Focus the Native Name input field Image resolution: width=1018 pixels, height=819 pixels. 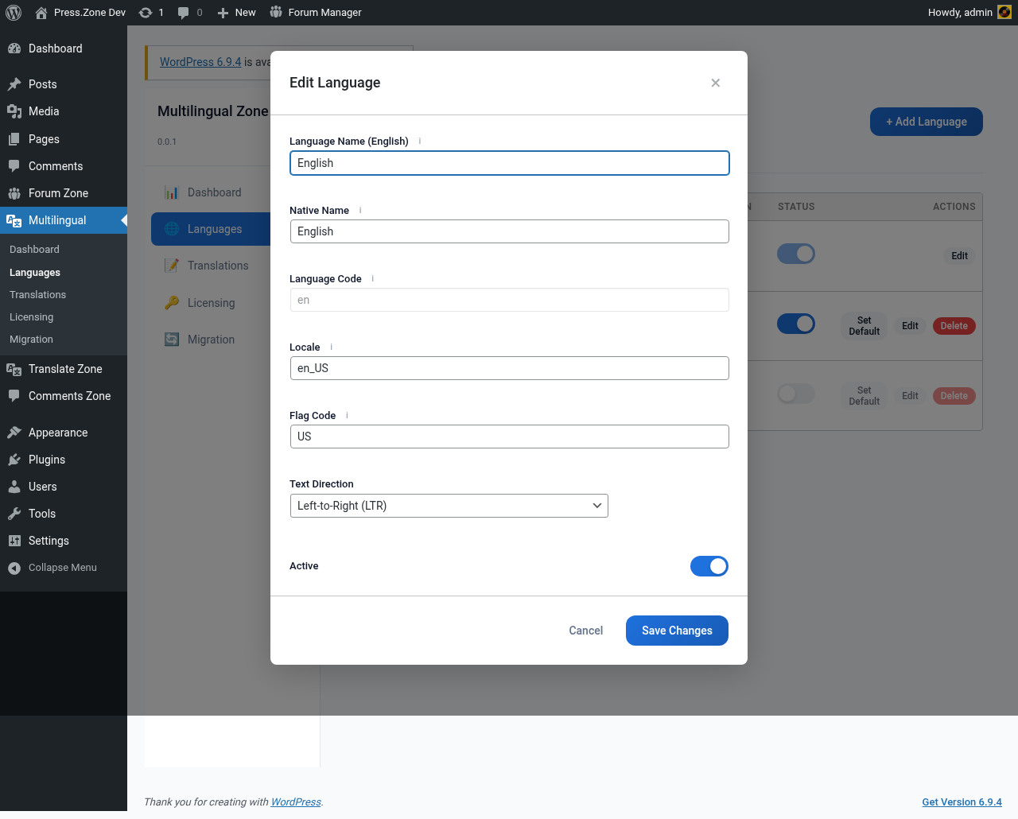tap(510, 231)
